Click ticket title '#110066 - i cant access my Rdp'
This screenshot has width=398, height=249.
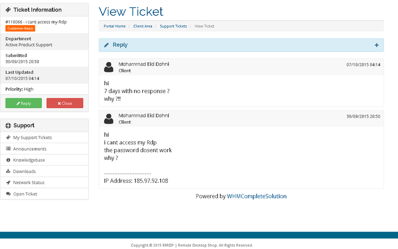tap(36, 22)
